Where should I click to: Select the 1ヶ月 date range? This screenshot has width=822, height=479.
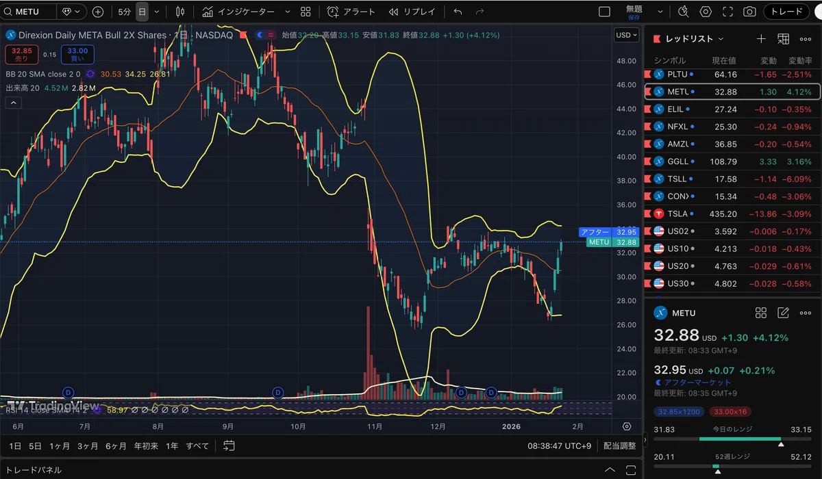60,445
